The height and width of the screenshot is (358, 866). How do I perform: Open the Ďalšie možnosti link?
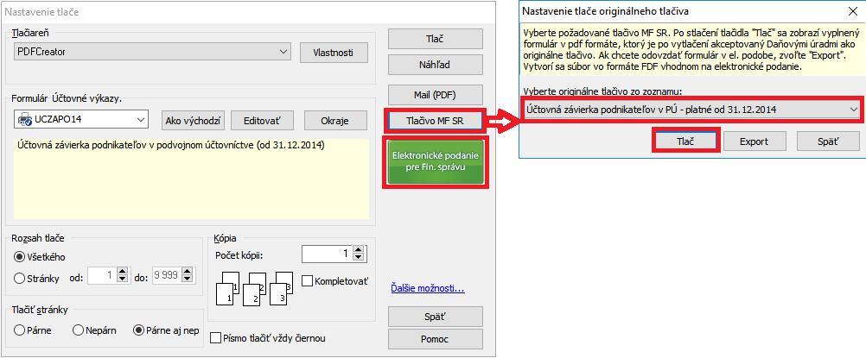click(428, 287)
